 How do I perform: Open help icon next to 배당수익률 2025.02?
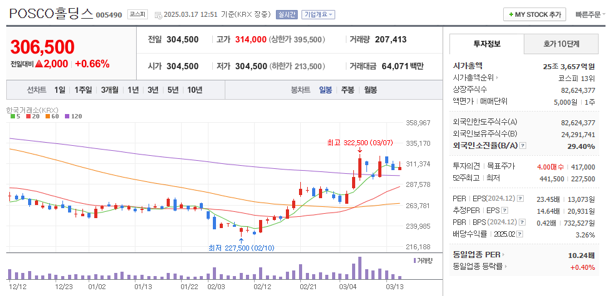point(520,234)
